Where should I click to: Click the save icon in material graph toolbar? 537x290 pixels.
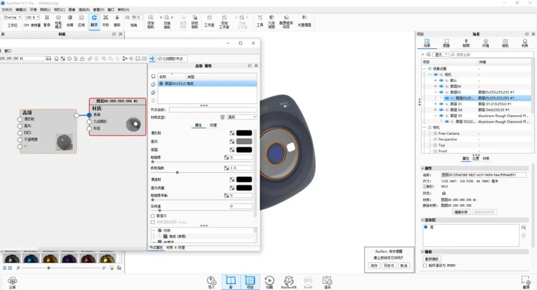[49, 59]
